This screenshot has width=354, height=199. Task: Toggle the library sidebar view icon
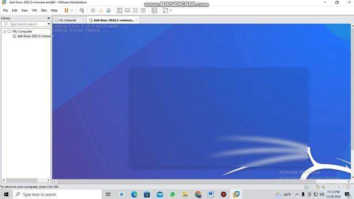(x=119, y=11)
